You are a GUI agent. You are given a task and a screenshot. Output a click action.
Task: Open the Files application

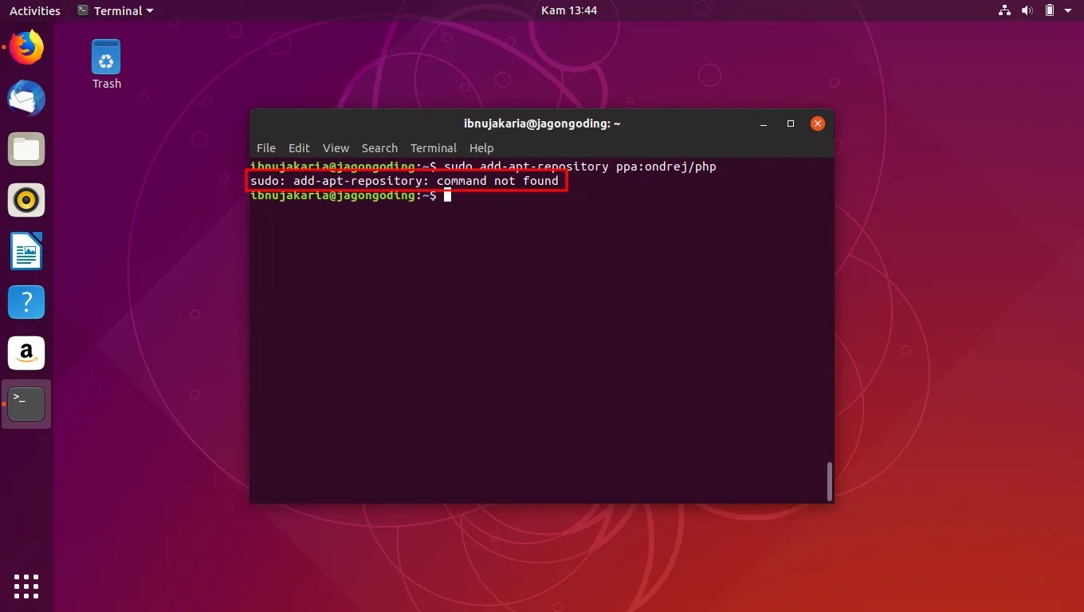coord(26,149)
